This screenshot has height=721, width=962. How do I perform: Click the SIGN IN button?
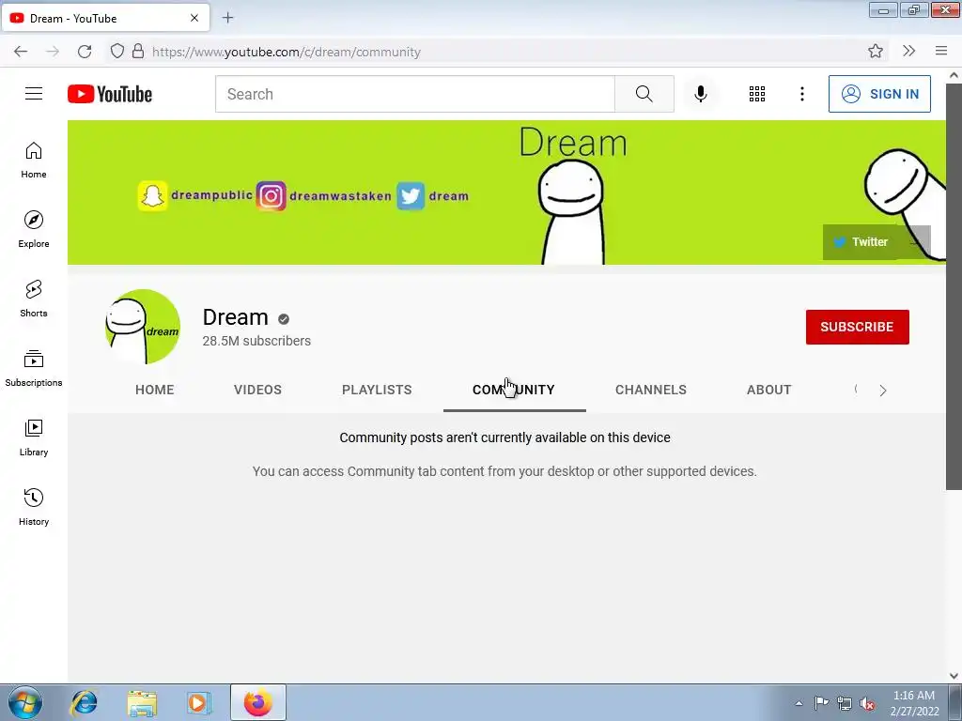point(879,94)
